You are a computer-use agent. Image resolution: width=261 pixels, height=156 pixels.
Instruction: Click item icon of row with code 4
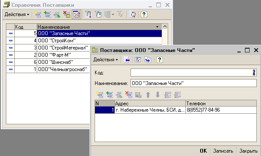click(x=11, y=41)
